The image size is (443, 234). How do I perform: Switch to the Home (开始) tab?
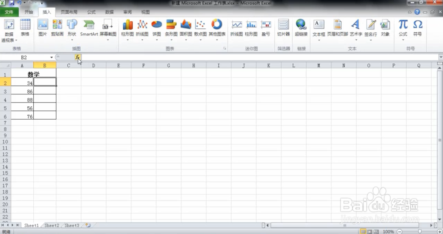click(28, 12)
